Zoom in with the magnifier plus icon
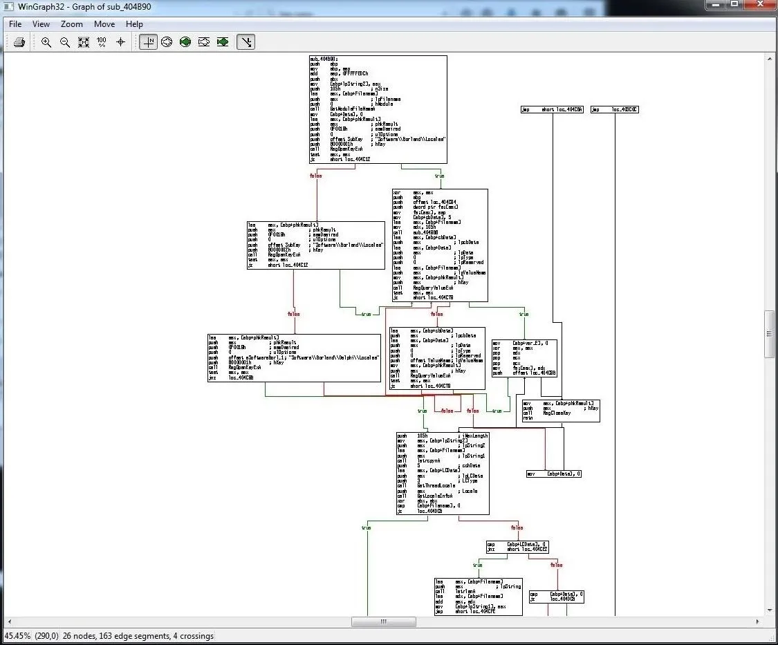This screenshot has width=778, height=645. (46, 42)
